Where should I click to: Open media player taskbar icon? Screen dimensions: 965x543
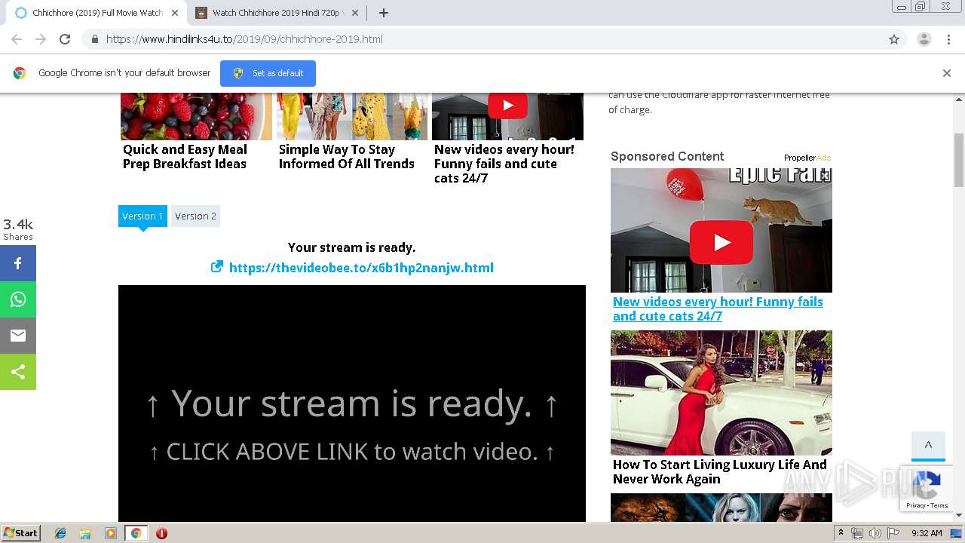(111, 533)
